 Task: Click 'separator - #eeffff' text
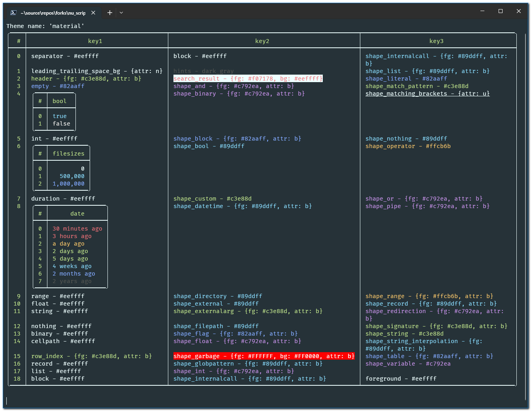65,56
